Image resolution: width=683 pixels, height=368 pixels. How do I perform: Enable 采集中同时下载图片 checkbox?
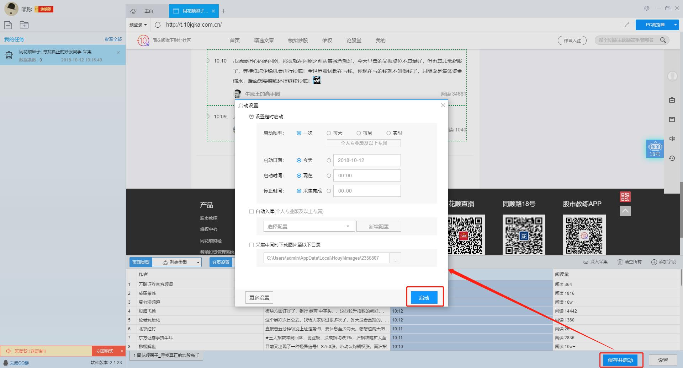[252, 245]
